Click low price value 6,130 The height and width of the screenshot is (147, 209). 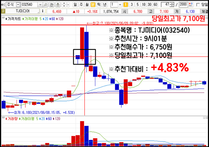coord(190,12)
